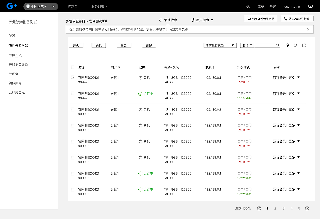Open the 工单 menu item

pos(261,7)
